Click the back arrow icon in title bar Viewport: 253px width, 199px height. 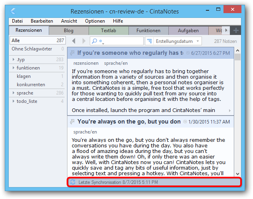(13, 11)
